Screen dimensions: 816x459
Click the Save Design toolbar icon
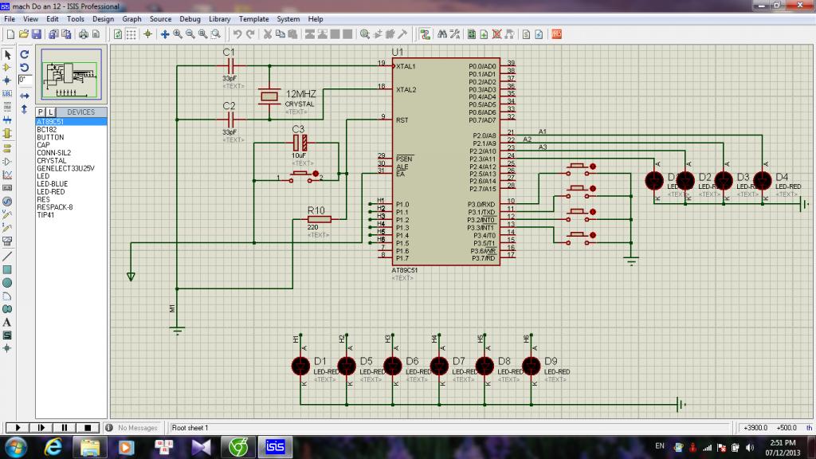36,34
